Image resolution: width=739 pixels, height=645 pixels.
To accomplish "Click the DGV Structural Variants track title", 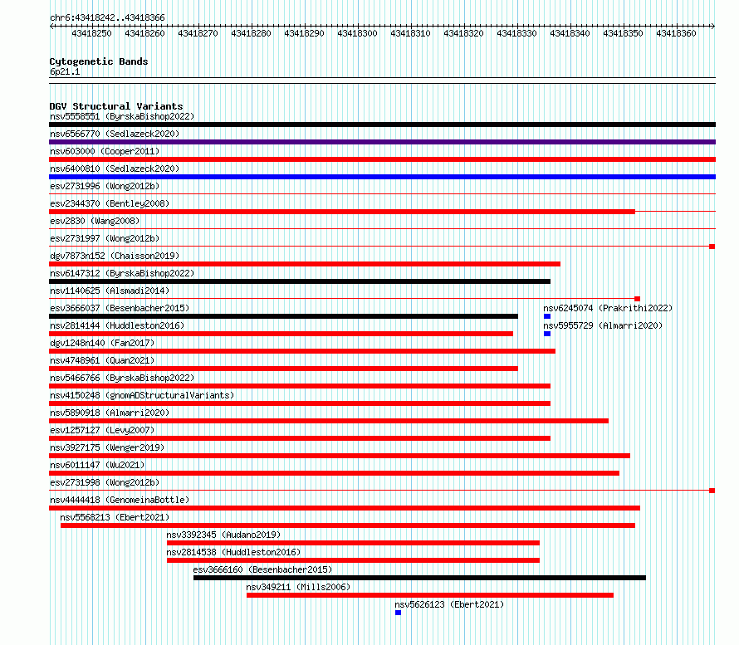I will click(116, 106).
